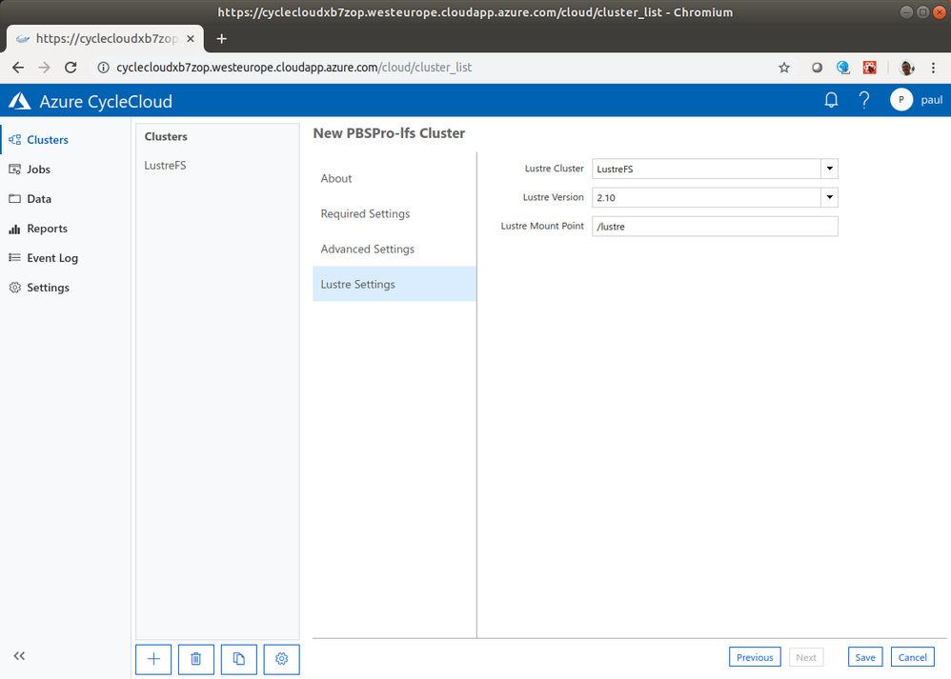Reload the page with refresh icon
The height and width of the screenshot is (679, 951).
click(x=71, y=68)
